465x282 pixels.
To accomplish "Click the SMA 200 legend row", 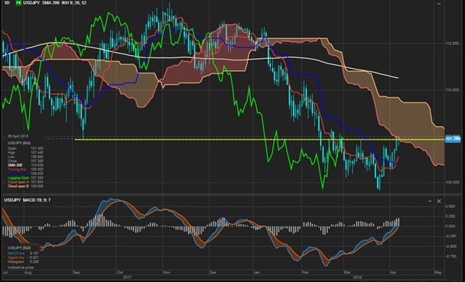I will coord(25,165).
